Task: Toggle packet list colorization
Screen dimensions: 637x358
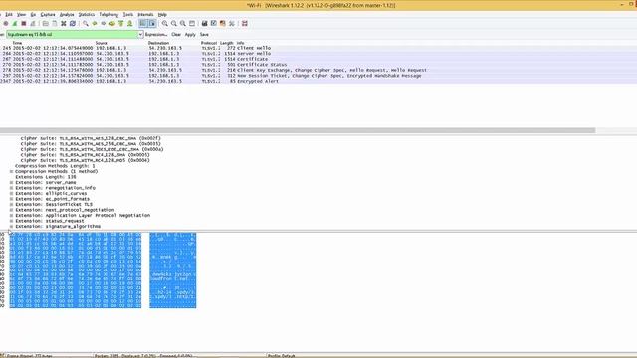Action: (143, 24)
